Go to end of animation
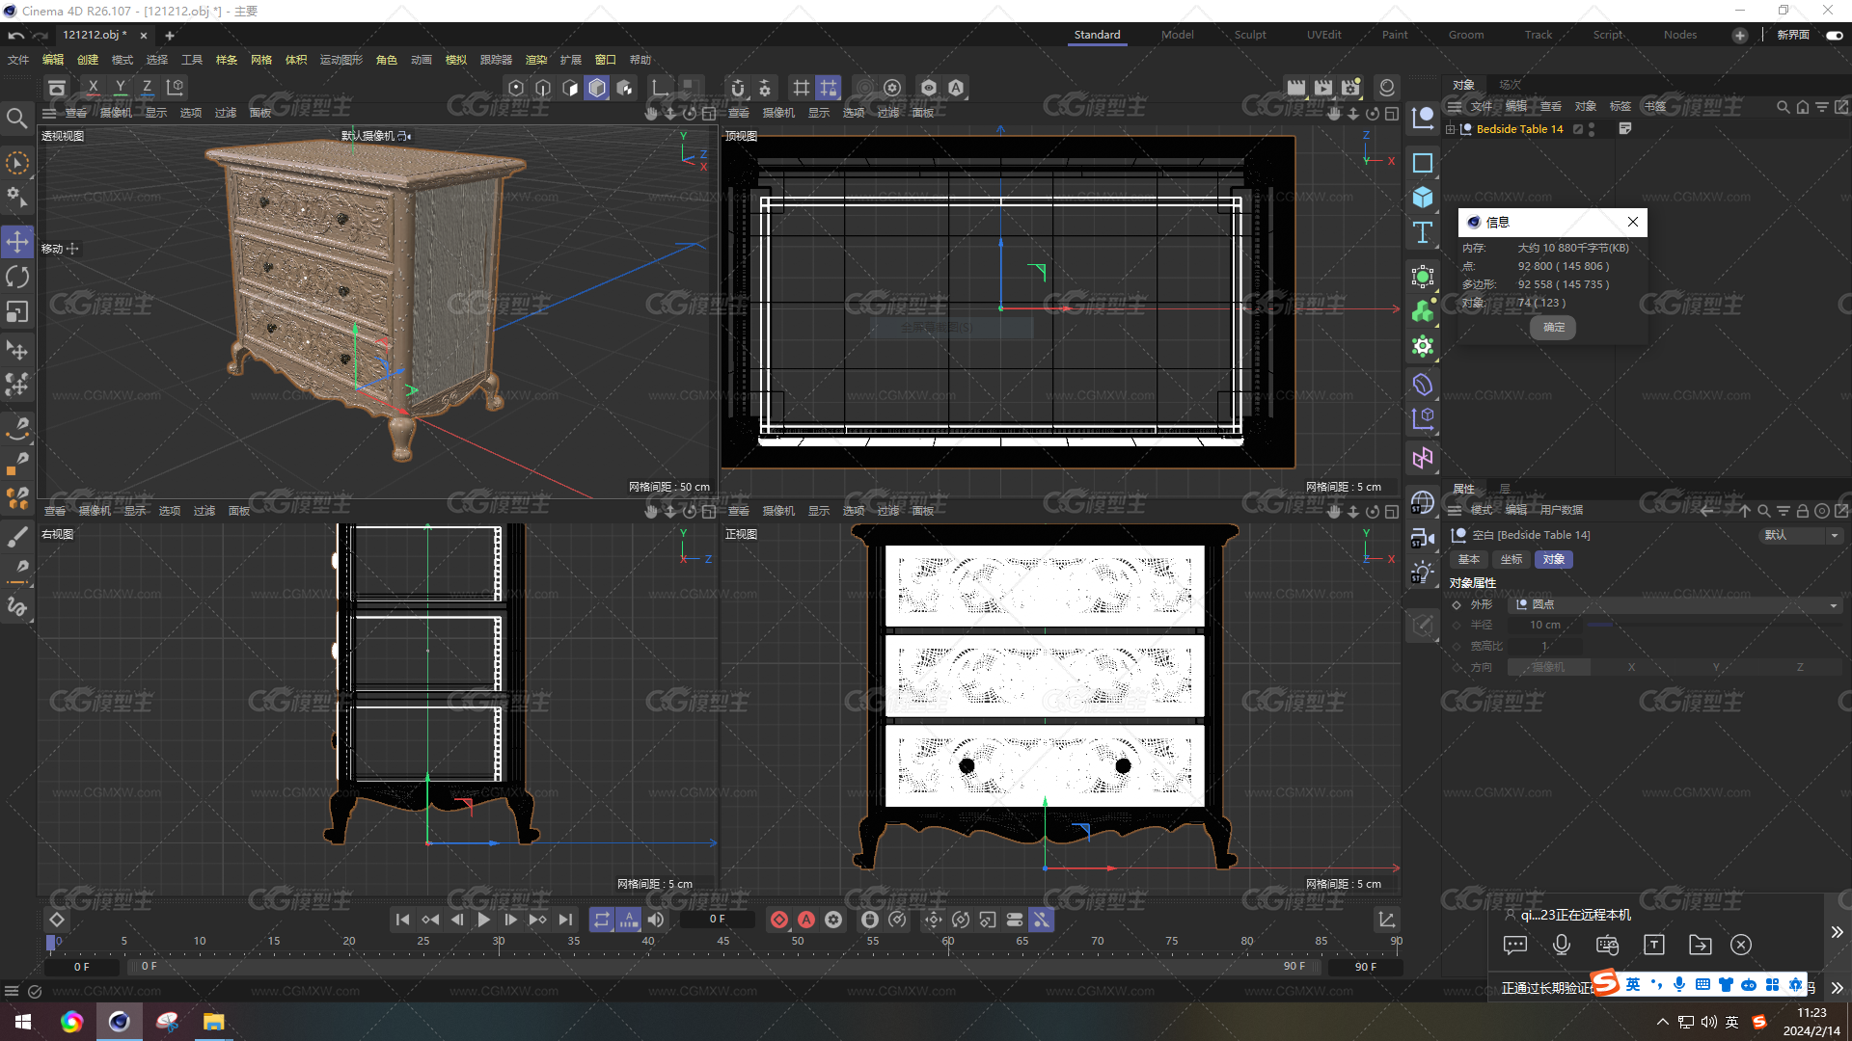This screenshot has width=1852, height=1041. (x=565, y=920)
